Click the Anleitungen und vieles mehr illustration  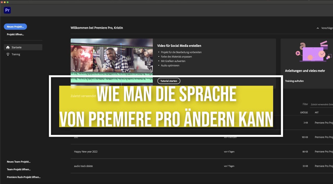(x=313, y=52)
